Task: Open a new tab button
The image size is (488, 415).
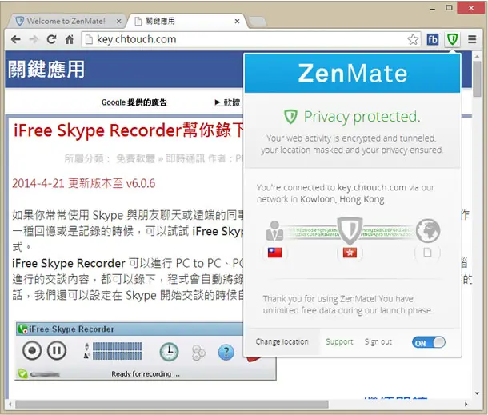Action: point(258,22)
